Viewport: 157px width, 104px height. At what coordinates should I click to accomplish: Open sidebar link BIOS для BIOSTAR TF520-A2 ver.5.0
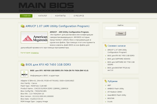[x=119, y=69]
